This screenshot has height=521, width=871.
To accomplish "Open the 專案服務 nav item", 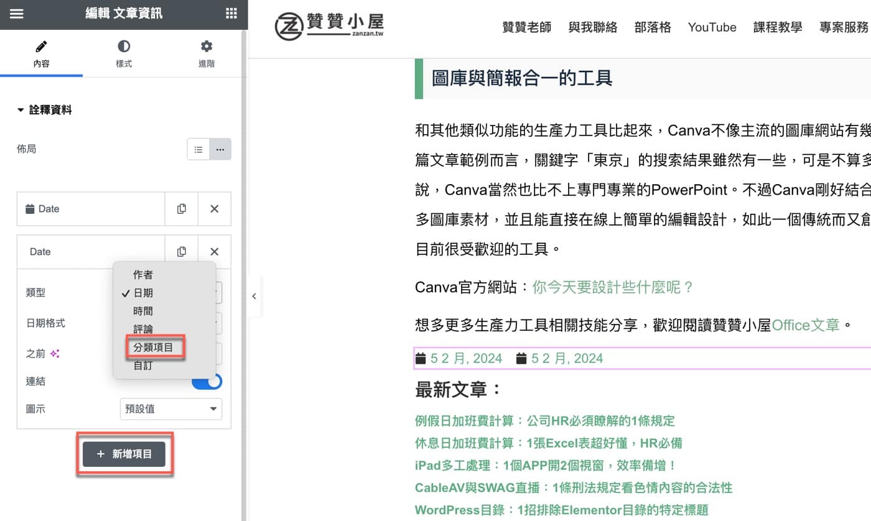I will pos(844,27).
